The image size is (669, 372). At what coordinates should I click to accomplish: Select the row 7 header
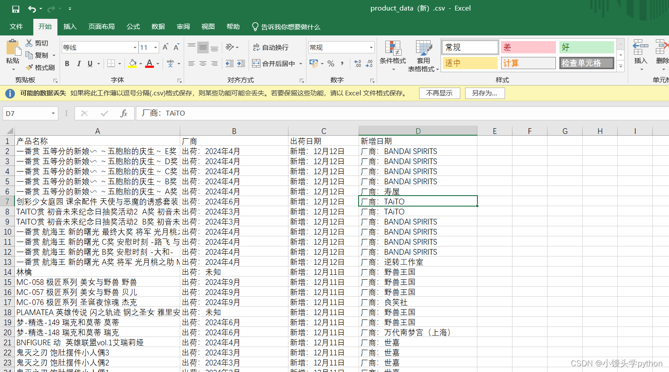point(7,201)
